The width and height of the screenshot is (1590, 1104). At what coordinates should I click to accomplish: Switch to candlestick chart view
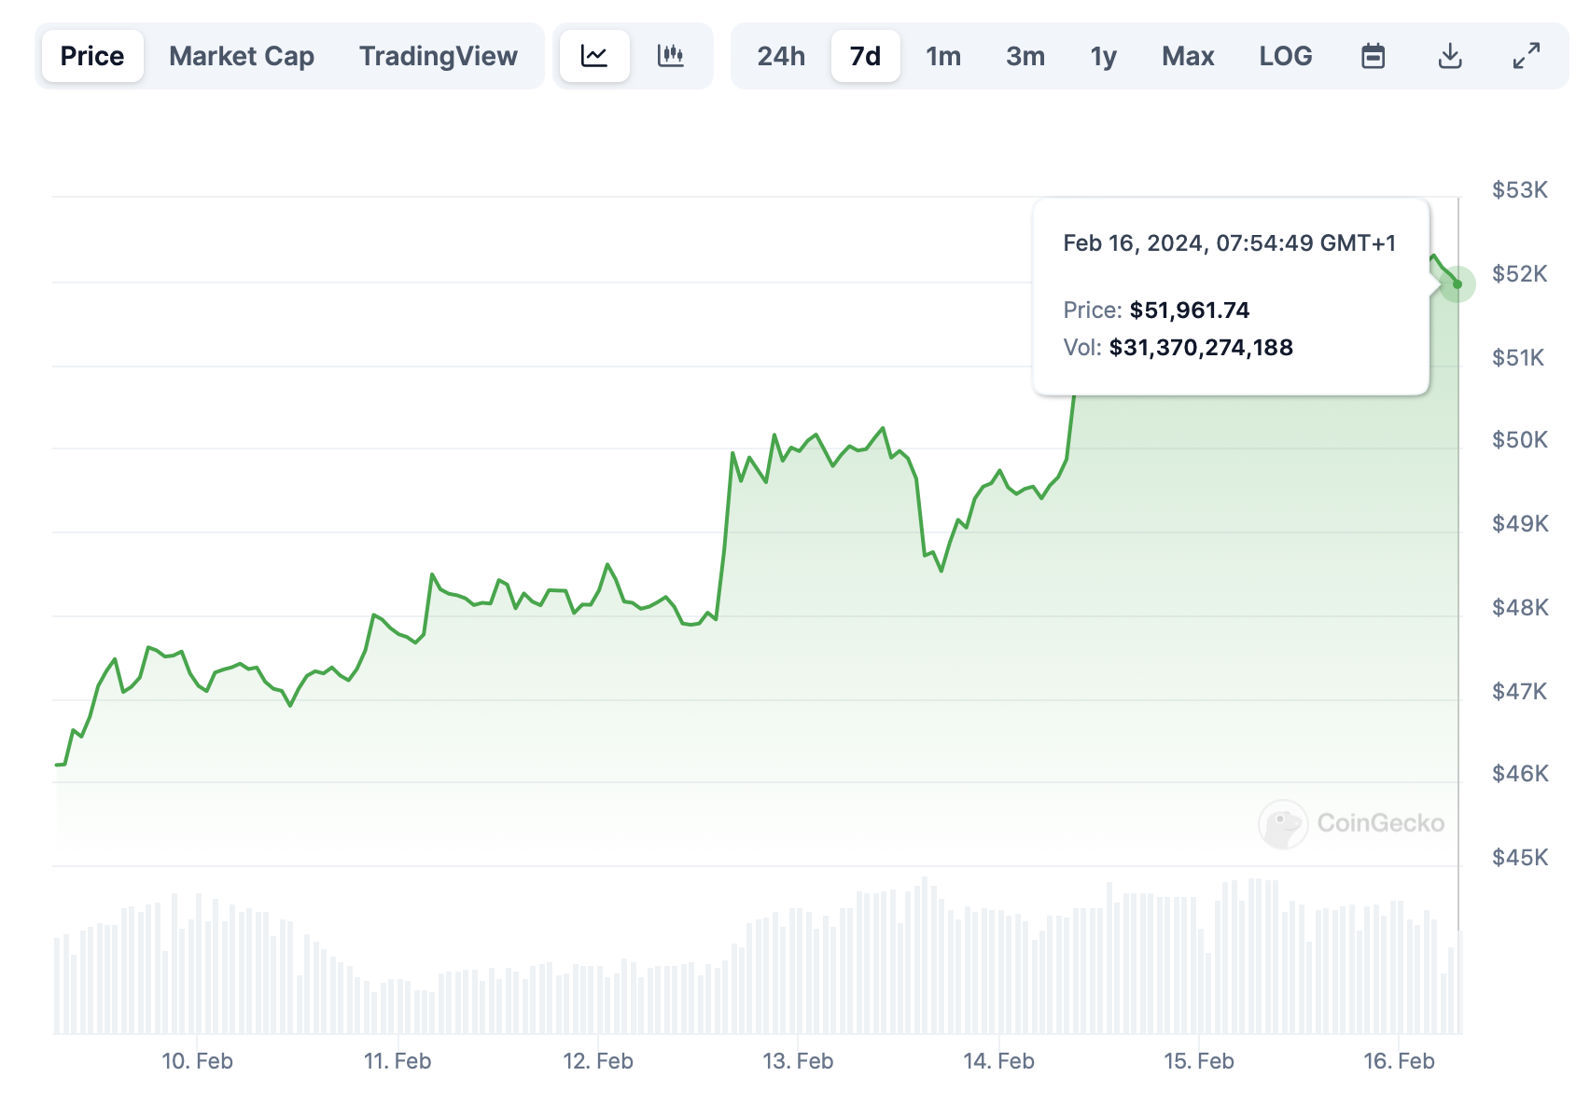pos(670,56)
